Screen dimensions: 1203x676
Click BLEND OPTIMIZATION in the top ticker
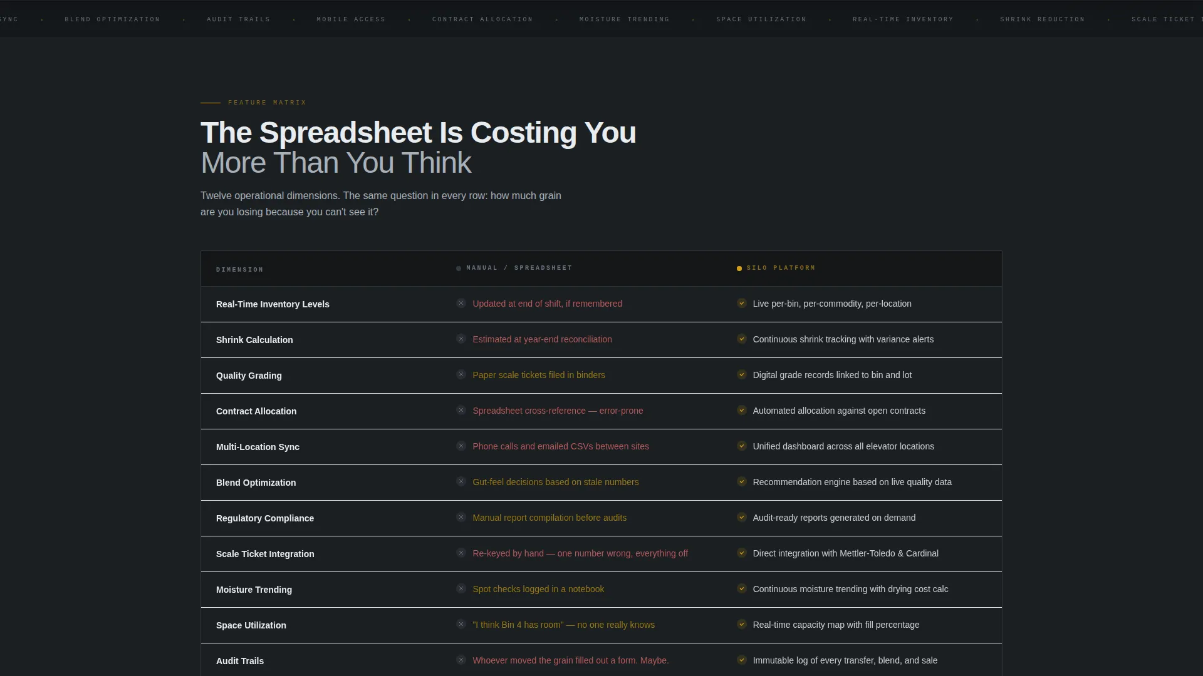point(113,19)
